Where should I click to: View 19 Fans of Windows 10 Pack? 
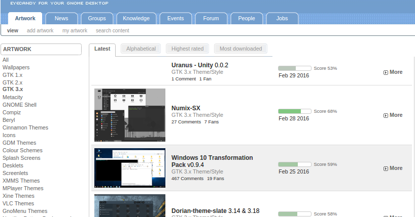[x=216, y=179]
